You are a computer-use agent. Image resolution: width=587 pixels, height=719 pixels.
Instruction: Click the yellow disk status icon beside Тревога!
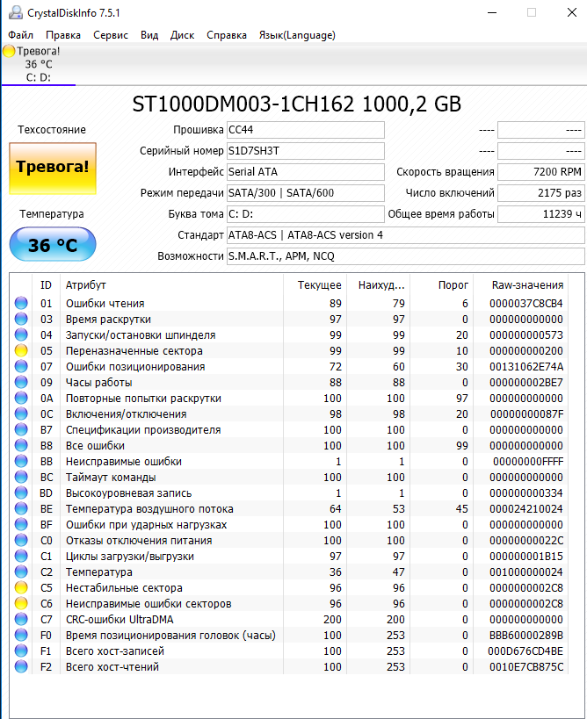tap(9, 51)
